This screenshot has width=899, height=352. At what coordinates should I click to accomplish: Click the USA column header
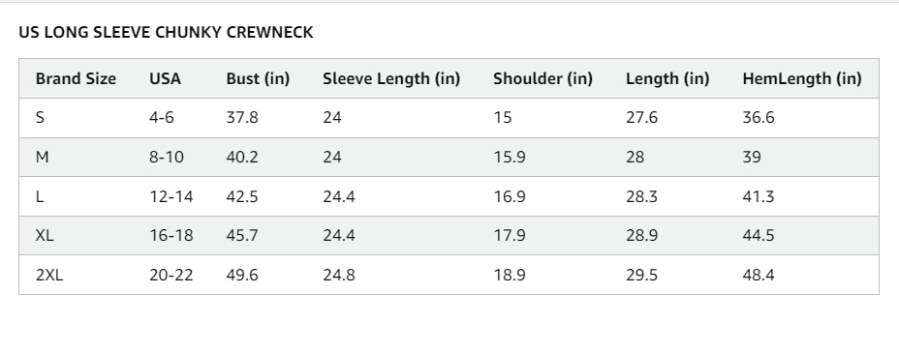[x=165, y=78]
